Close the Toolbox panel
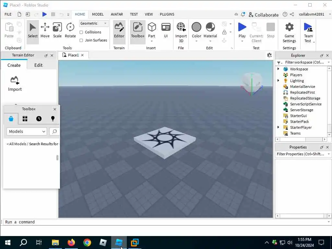 point(54,109)
